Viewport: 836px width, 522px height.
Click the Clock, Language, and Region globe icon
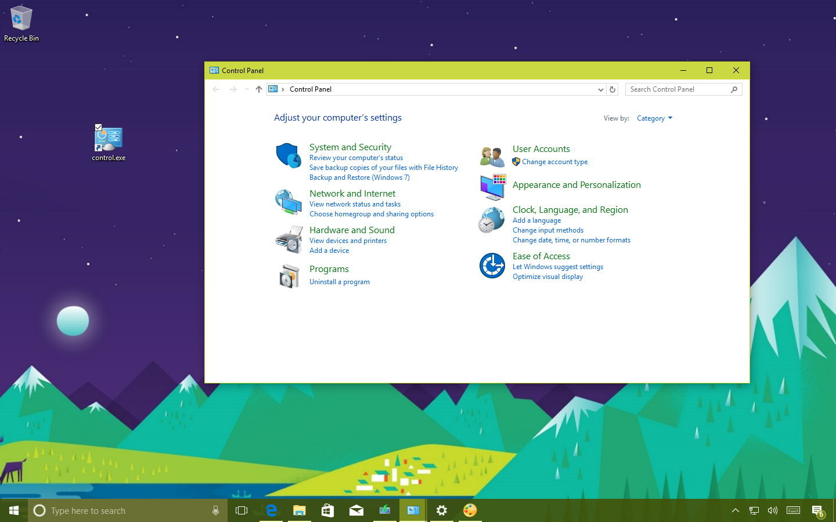click(492, 220)
